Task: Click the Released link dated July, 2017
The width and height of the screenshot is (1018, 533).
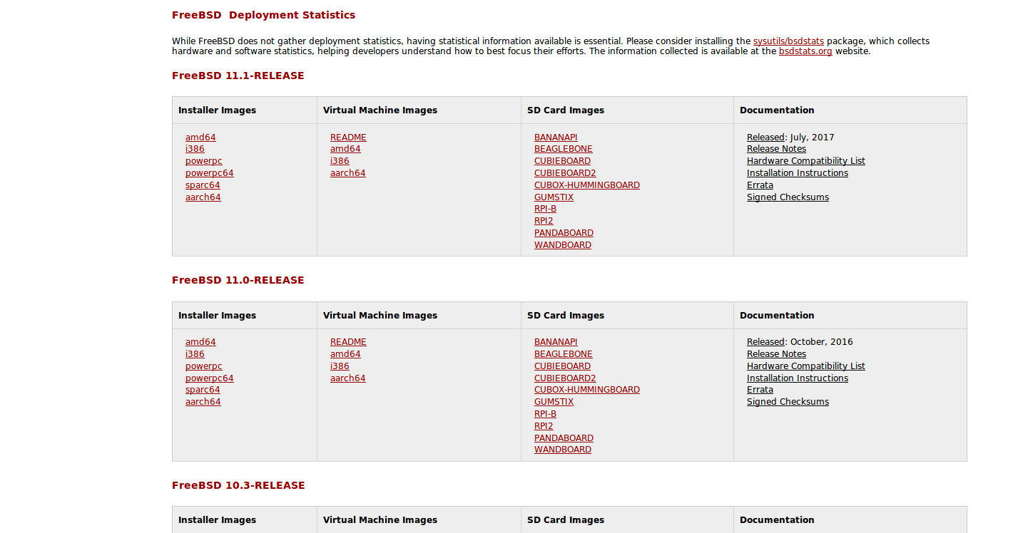Action: [x=765, y=138]
